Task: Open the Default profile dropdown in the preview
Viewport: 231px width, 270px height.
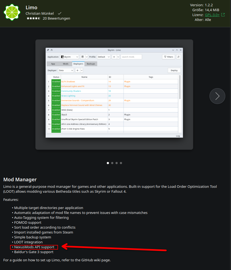Action: 104,57
